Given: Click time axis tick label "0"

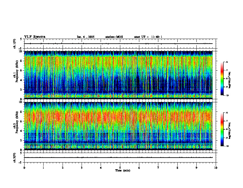Looking at the screenshot, I should point(24,168).
